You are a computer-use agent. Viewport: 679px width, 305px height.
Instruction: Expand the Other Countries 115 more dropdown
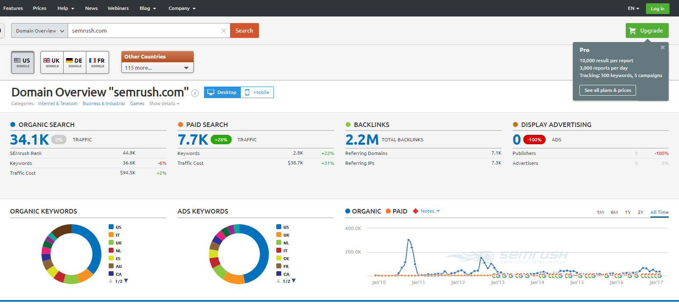click(157, 68)
